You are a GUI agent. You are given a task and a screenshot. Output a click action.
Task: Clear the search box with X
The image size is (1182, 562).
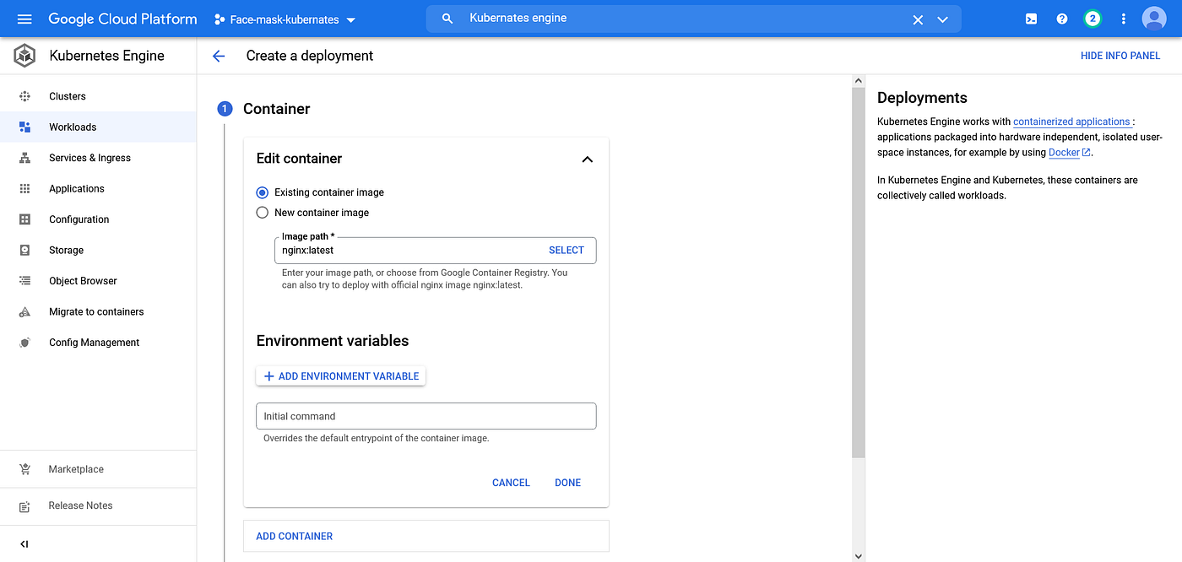tap(918, 19)
